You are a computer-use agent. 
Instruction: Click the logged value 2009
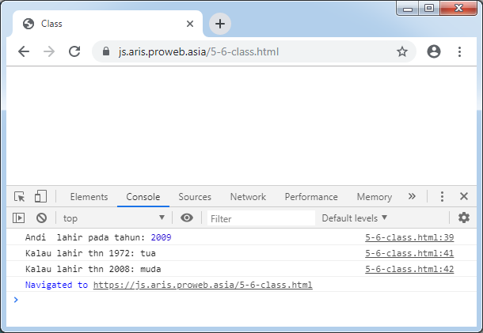click(161, 237)
